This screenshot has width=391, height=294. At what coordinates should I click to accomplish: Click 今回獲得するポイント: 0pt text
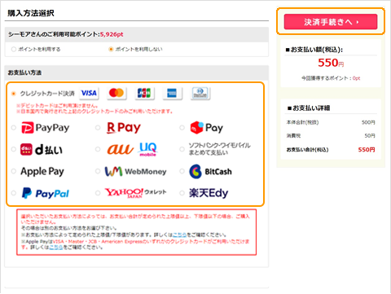331,78
